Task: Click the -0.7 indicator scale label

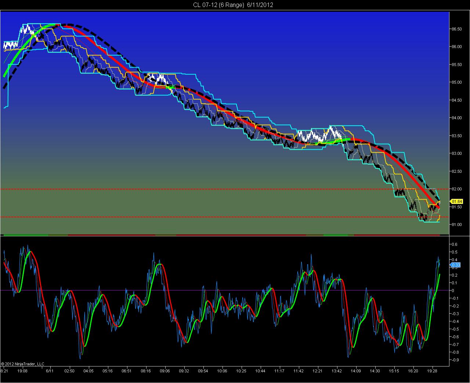Action: [455, 344]
